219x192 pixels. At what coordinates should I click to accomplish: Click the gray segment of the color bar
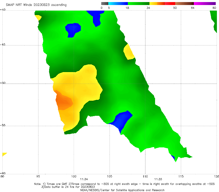pos(104,4)
